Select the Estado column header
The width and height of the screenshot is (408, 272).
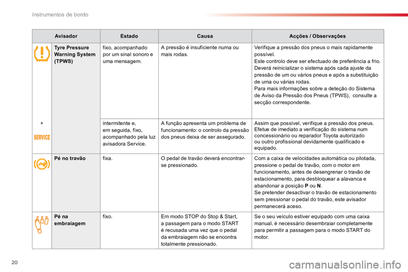pyautogui.click(x=129, y=36)
